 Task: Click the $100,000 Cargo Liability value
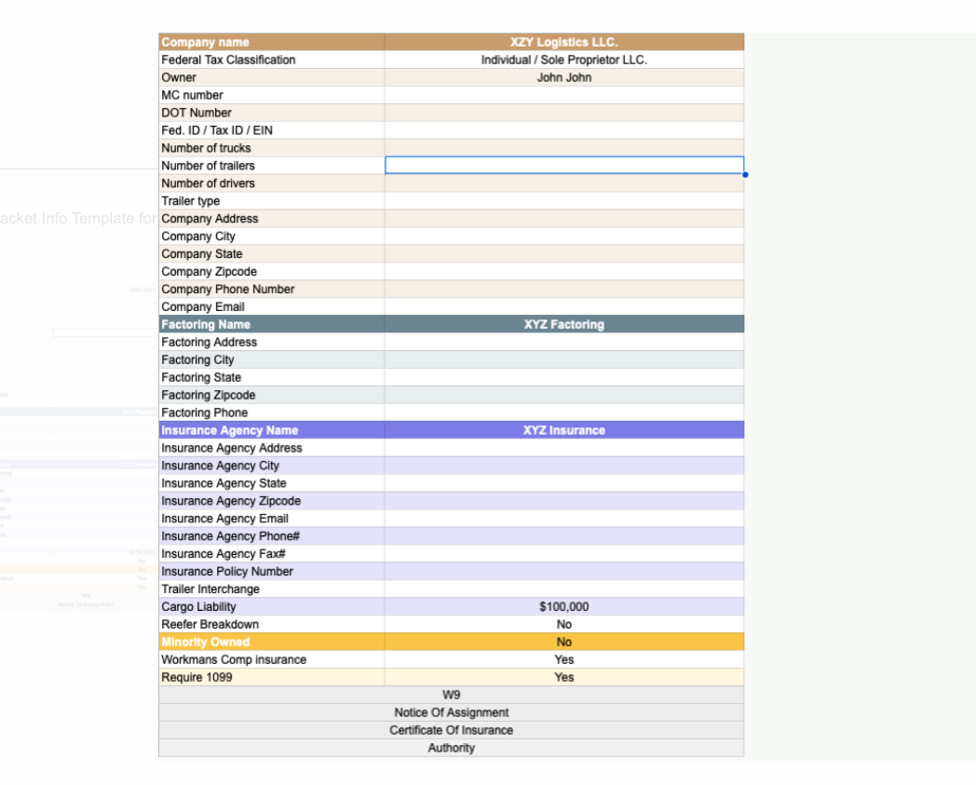coord(563,607)
